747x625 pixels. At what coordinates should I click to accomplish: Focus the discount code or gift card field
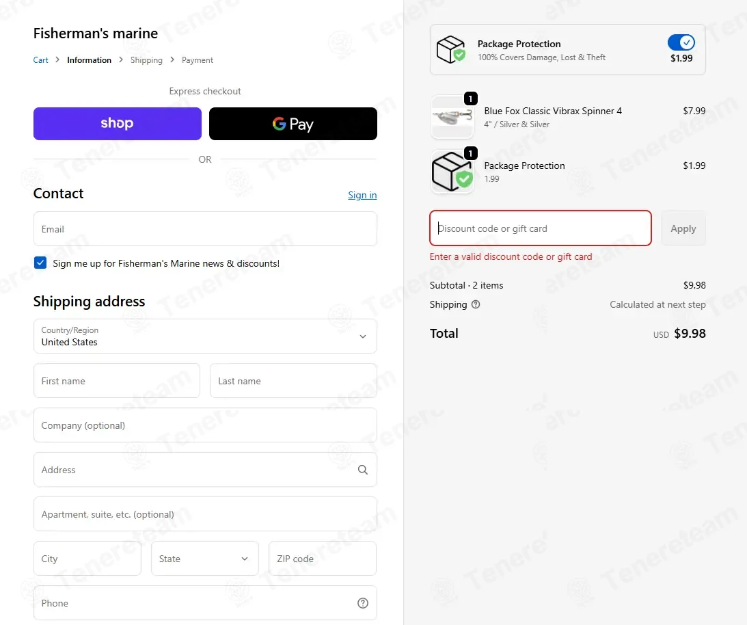[540, 228]
